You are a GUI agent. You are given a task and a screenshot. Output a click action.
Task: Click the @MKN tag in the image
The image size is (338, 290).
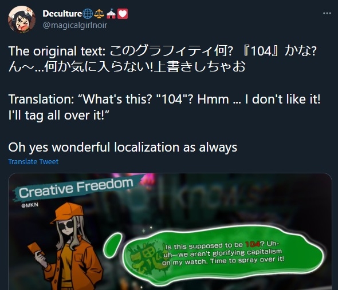[30, 205]
